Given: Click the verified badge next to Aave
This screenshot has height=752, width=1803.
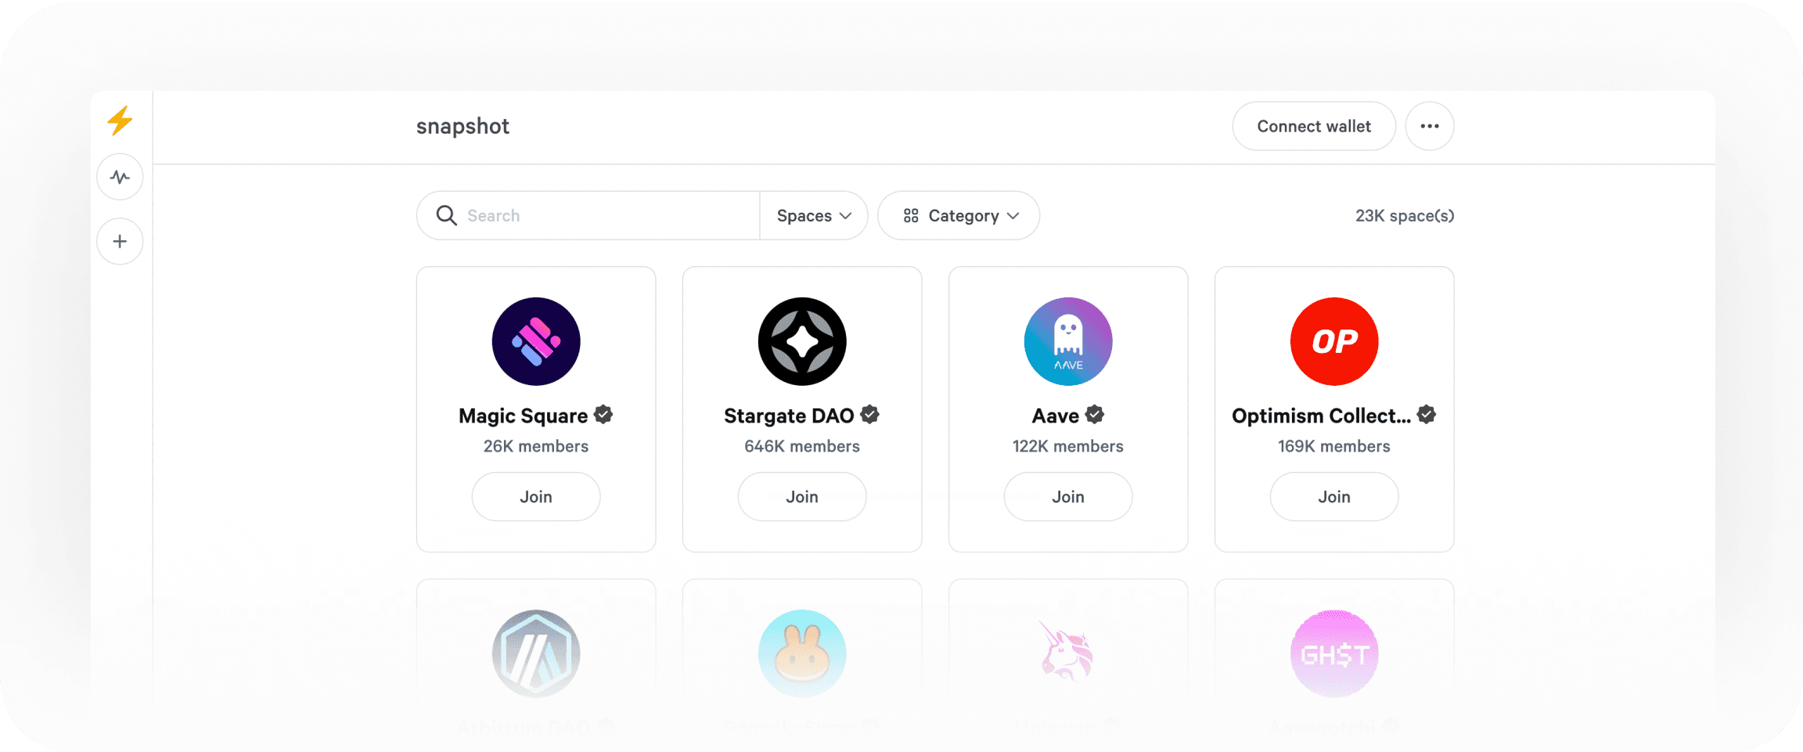Looking at the screenshot, I should click(x=1095, y=415).
